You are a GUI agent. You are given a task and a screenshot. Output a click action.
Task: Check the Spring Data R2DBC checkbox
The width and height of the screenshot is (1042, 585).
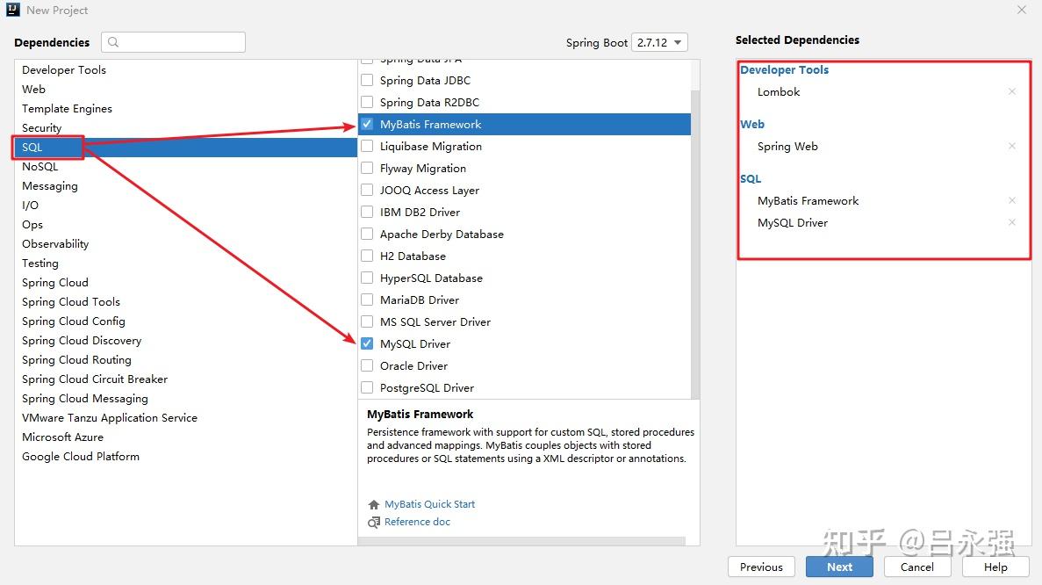pyautogui.click(x=367, y=103)
